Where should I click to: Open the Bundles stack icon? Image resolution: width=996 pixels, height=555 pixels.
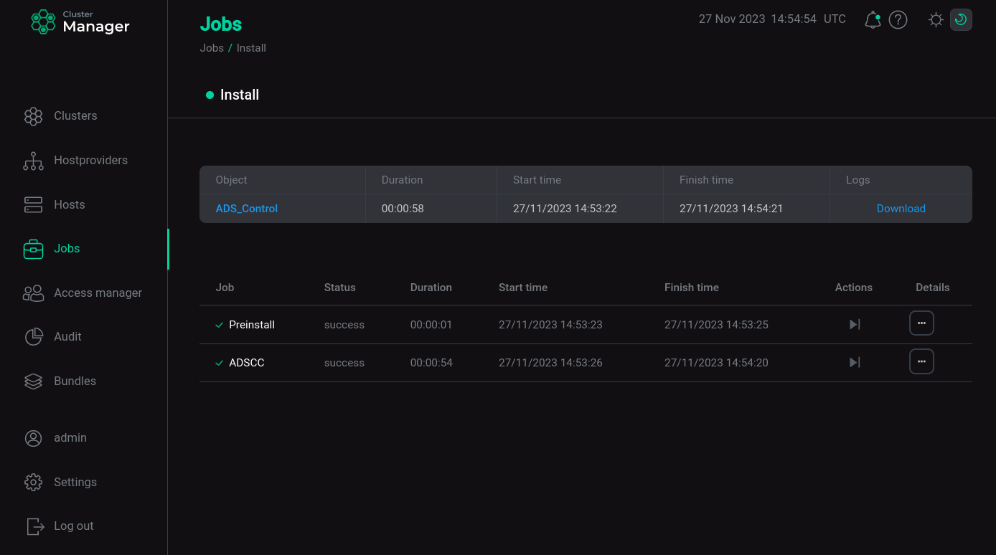[x=34, y=381]
